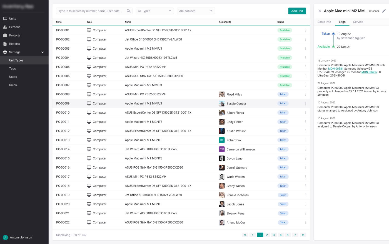The height and width of the screenshot is (244, 389).
Task: Open the All Types dropdown
Action: (x=154, y=11)
